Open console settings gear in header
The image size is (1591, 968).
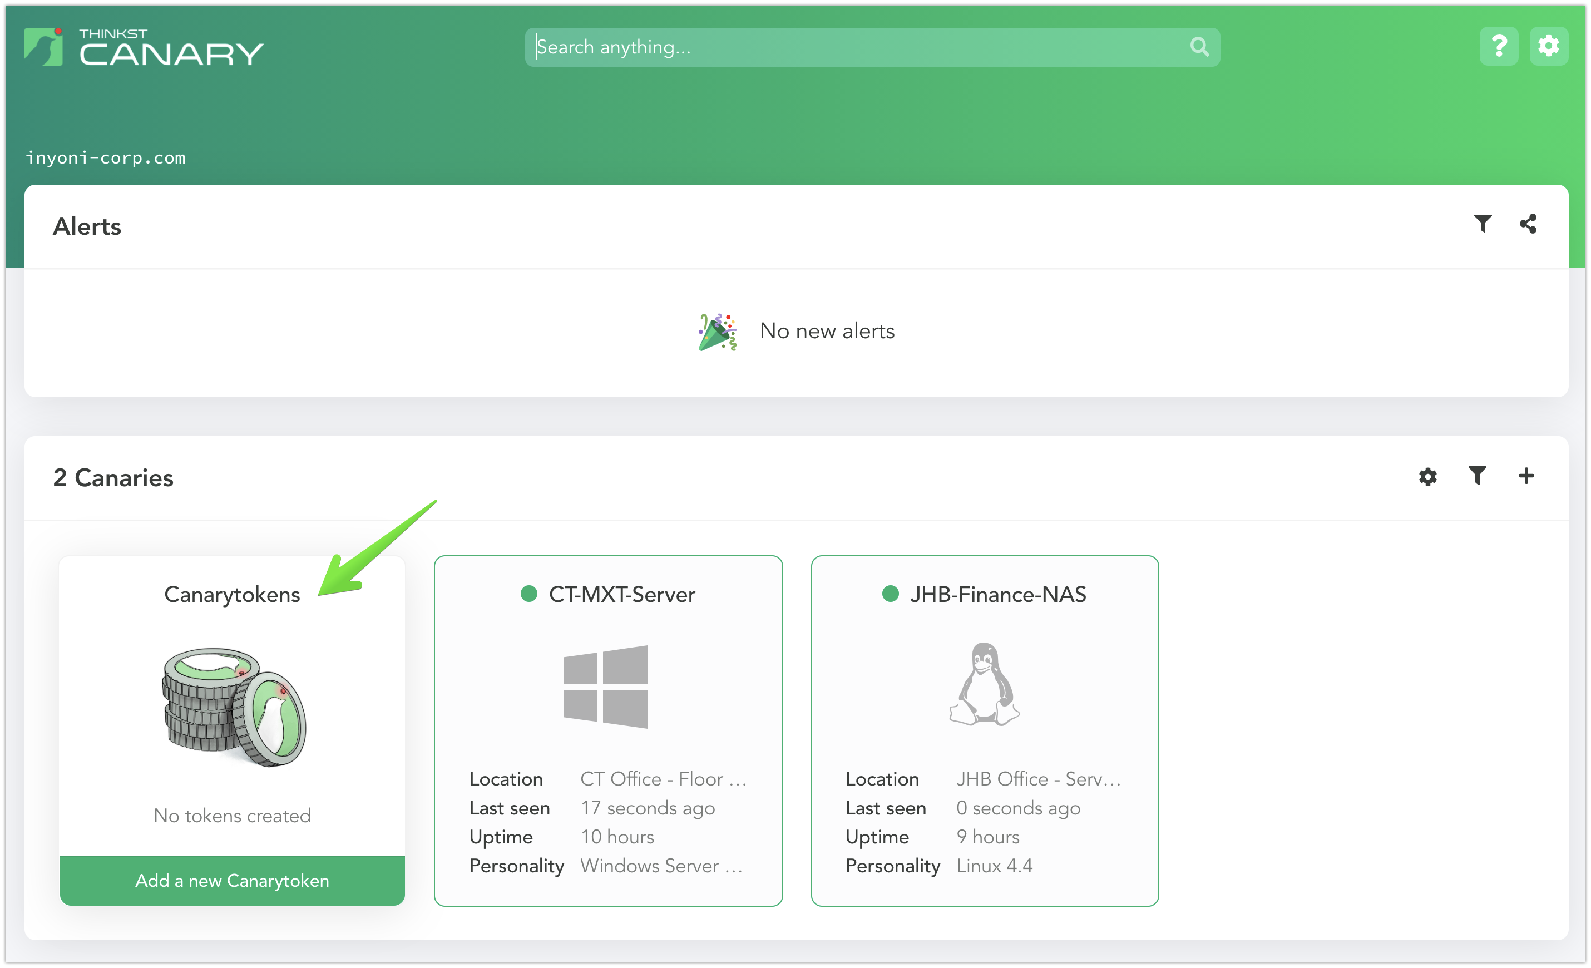coord(1548,47)
